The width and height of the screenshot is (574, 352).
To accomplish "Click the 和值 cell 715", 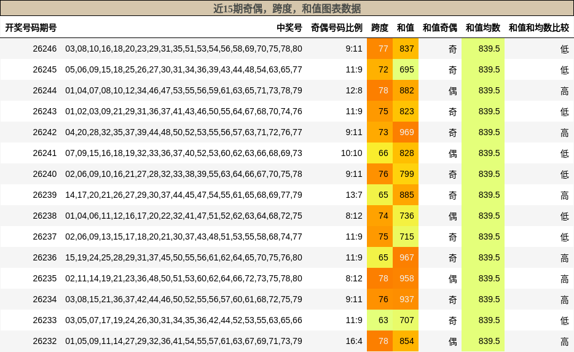I will (x=406, y=237).
